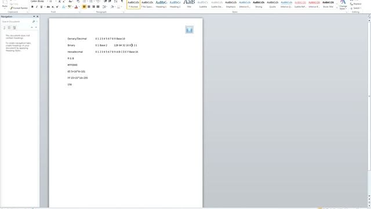Image resolution: width=371 pixels, height=209 pixels.
Task: Apply the Subtle Emphasis style
Action: tap(217, 5)
